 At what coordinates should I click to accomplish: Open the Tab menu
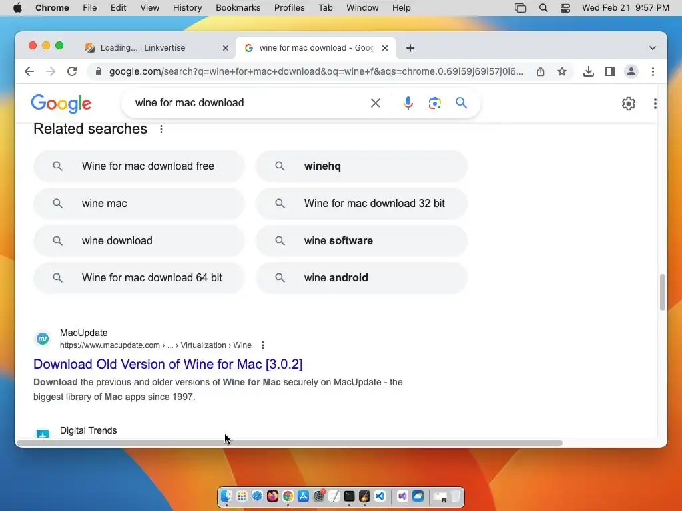[325, 8]
